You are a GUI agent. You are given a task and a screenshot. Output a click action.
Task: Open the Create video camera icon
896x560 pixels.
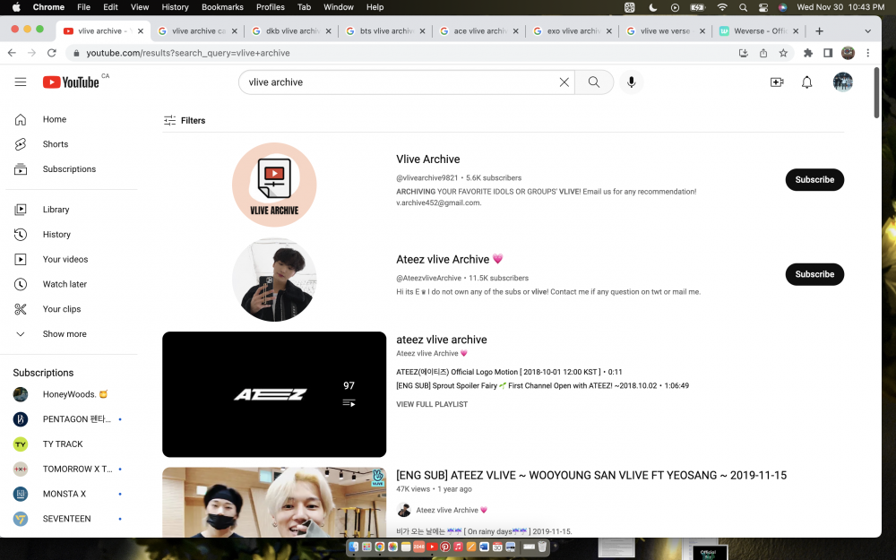click(777, 82)
